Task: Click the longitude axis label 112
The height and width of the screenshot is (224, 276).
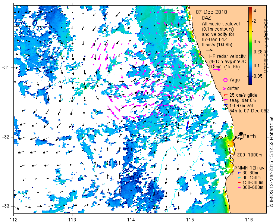Action: tap(14, 220)
